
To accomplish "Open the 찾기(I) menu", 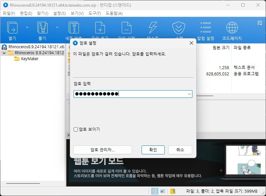I will [x=43, y=13].
